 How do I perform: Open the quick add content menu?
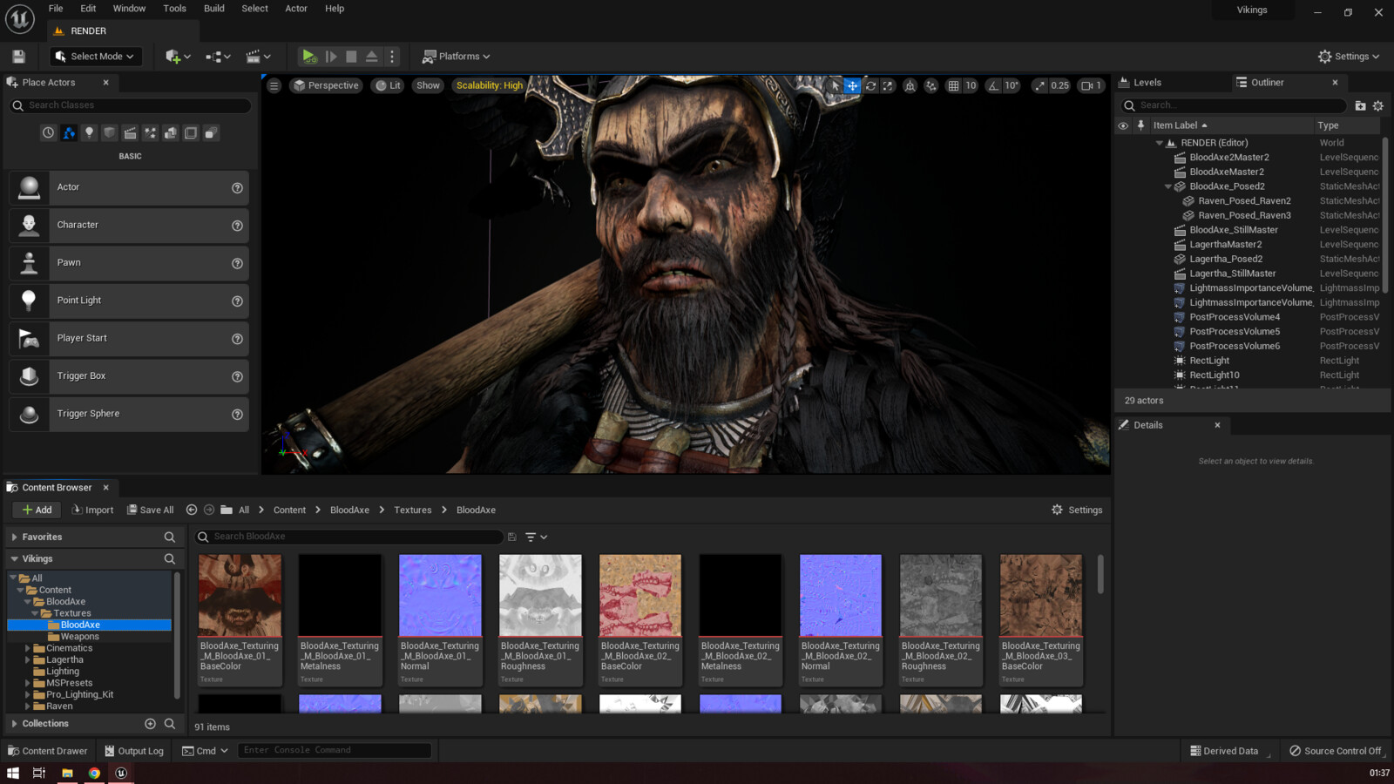coord(178,57)
